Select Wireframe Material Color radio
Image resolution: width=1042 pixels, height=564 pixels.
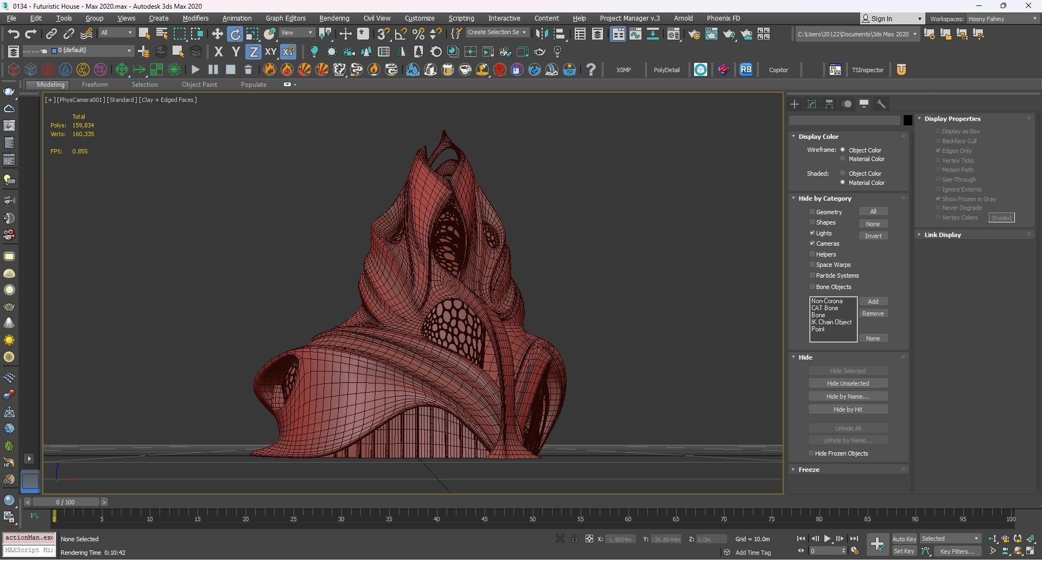(843, 159)
